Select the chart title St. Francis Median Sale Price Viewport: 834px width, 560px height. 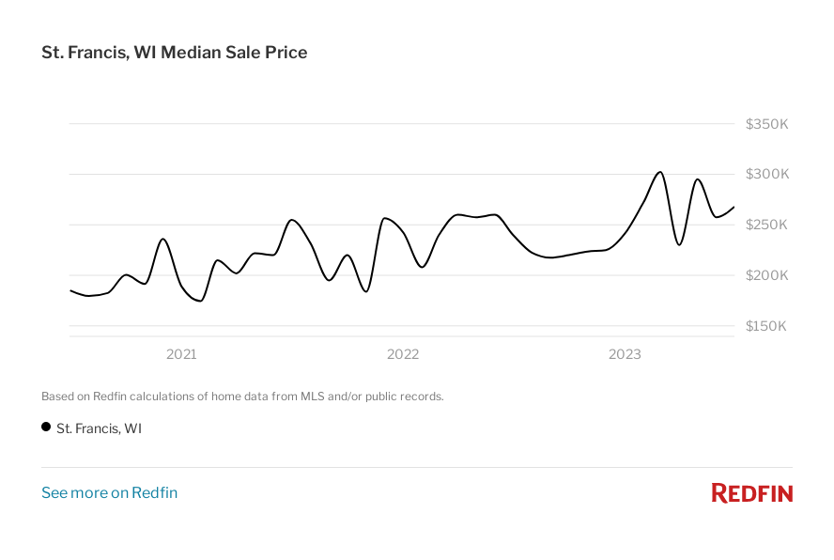174,53
